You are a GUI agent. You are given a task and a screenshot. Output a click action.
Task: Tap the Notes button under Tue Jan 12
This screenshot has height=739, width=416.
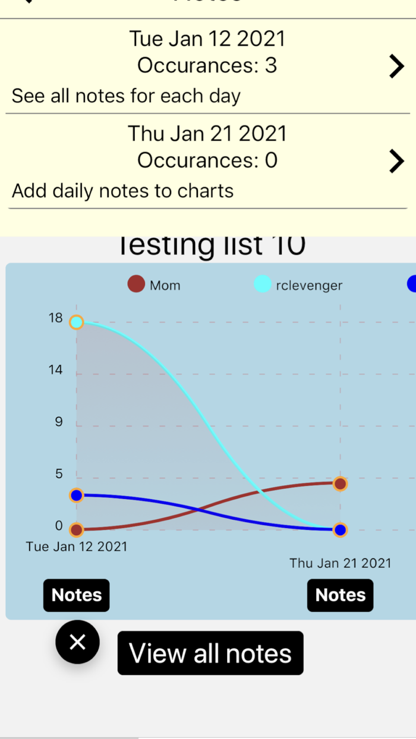pos(76,595)
